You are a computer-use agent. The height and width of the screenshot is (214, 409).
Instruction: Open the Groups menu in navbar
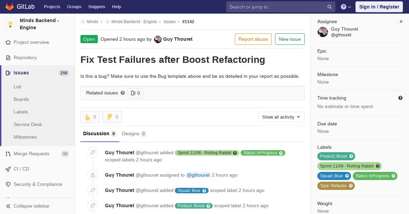74,7
